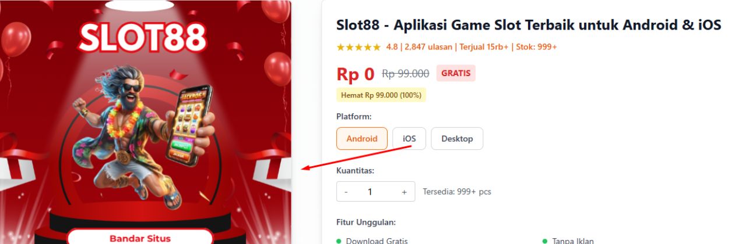Click the red Rp 0 price
This screenshot has height=244, width=746.
coord(355,74)
